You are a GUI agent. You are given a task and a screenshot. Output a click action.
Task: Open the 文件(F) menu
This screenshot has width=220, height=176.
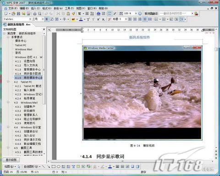[x=13, y=8]
